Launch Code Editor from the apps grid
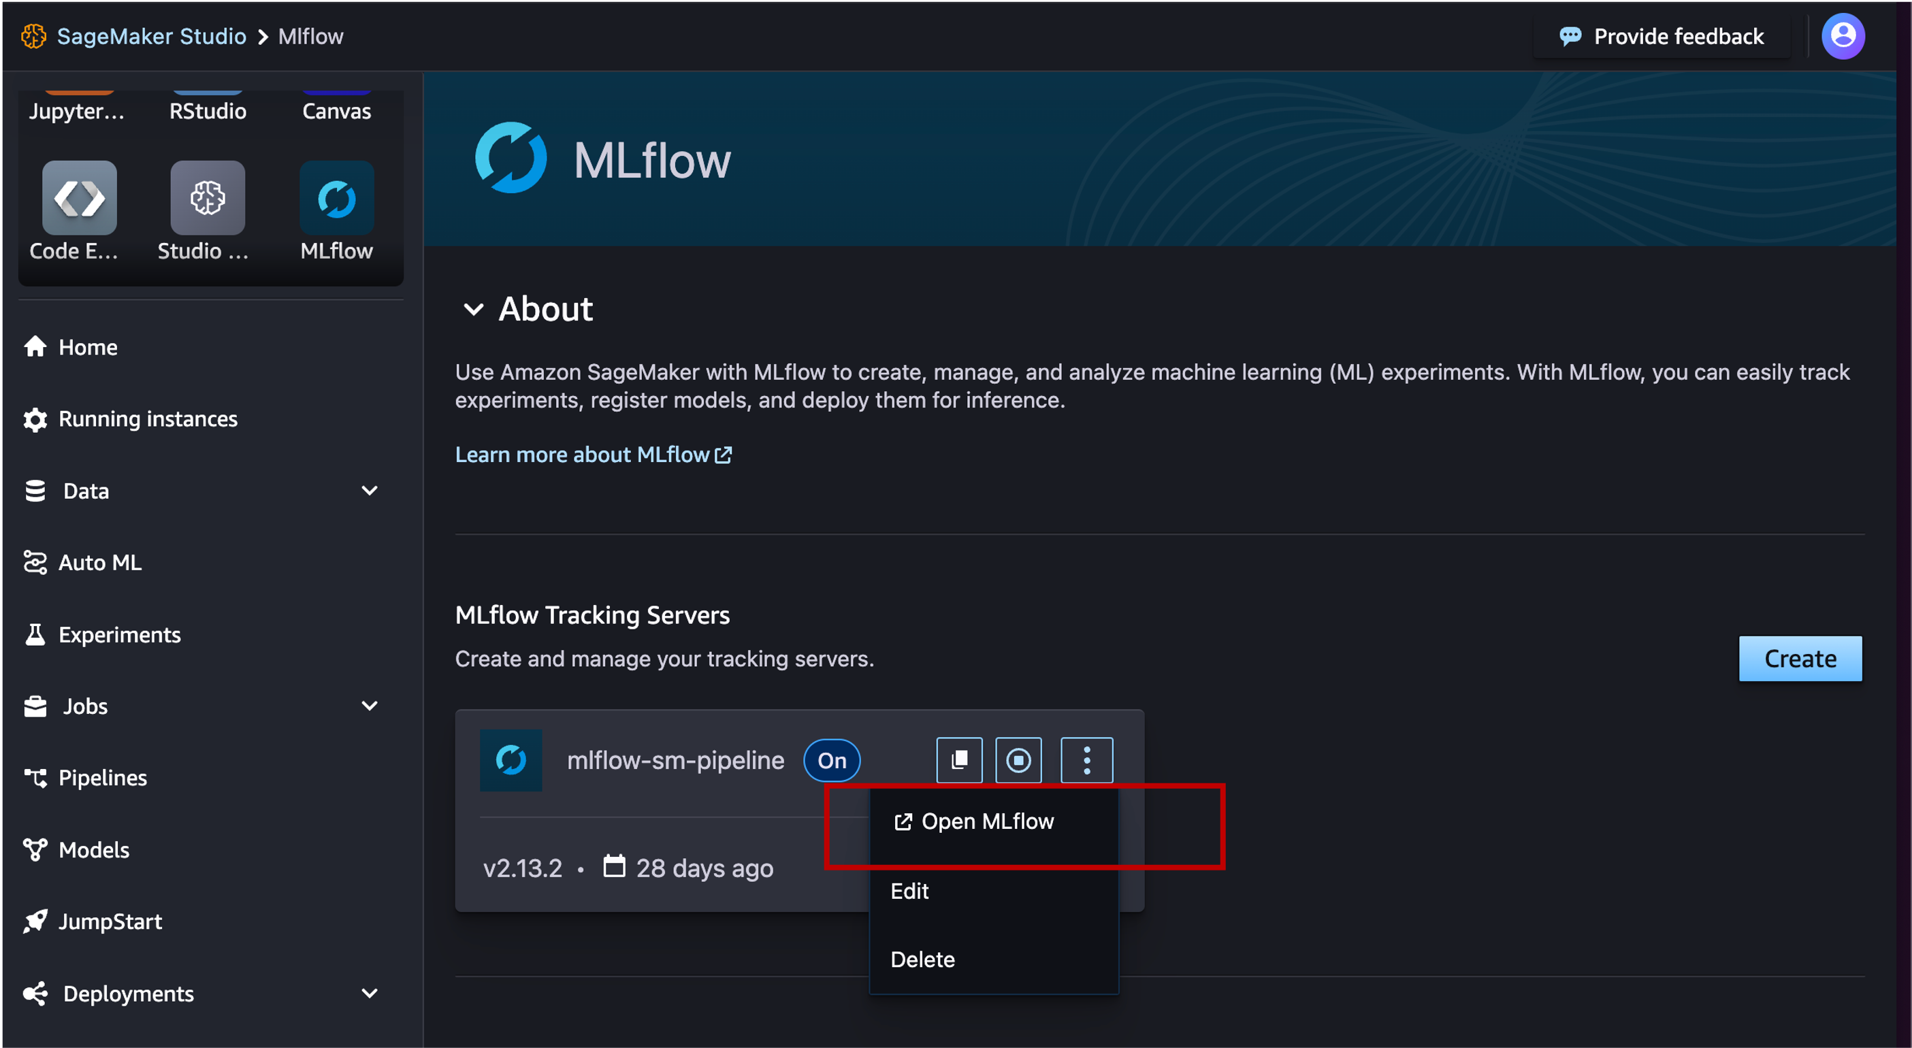Image resolution: width=1912 pixels, height=1048 pixels. [x=78, y=197]
